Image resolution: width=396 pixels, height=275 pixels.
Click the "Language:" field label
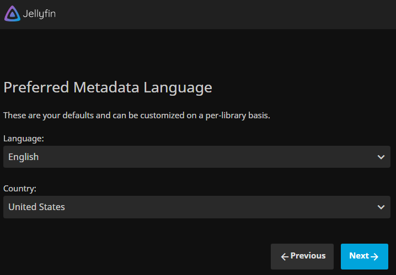point(24,139)
